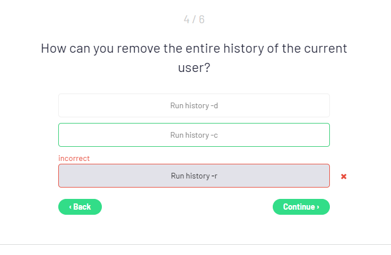391x255 pixels.
Task: Click the red cross beside "Run history -r"
Action: 343,176
